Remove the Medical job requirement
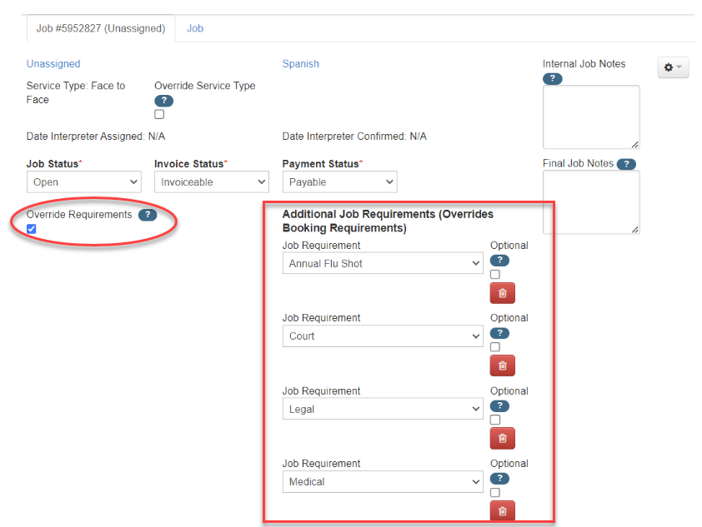The image size is (702, 527). click(502, 510)
